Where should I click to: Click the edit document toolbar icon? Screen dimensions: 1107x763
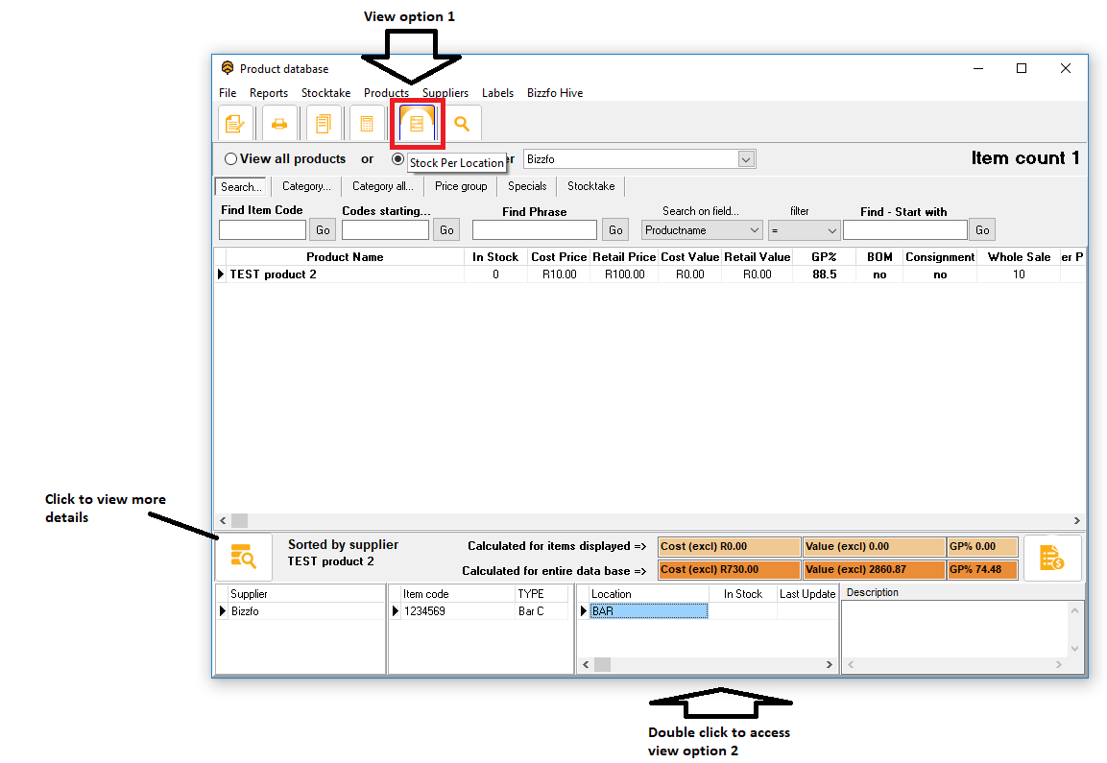[x=233, y=124]
